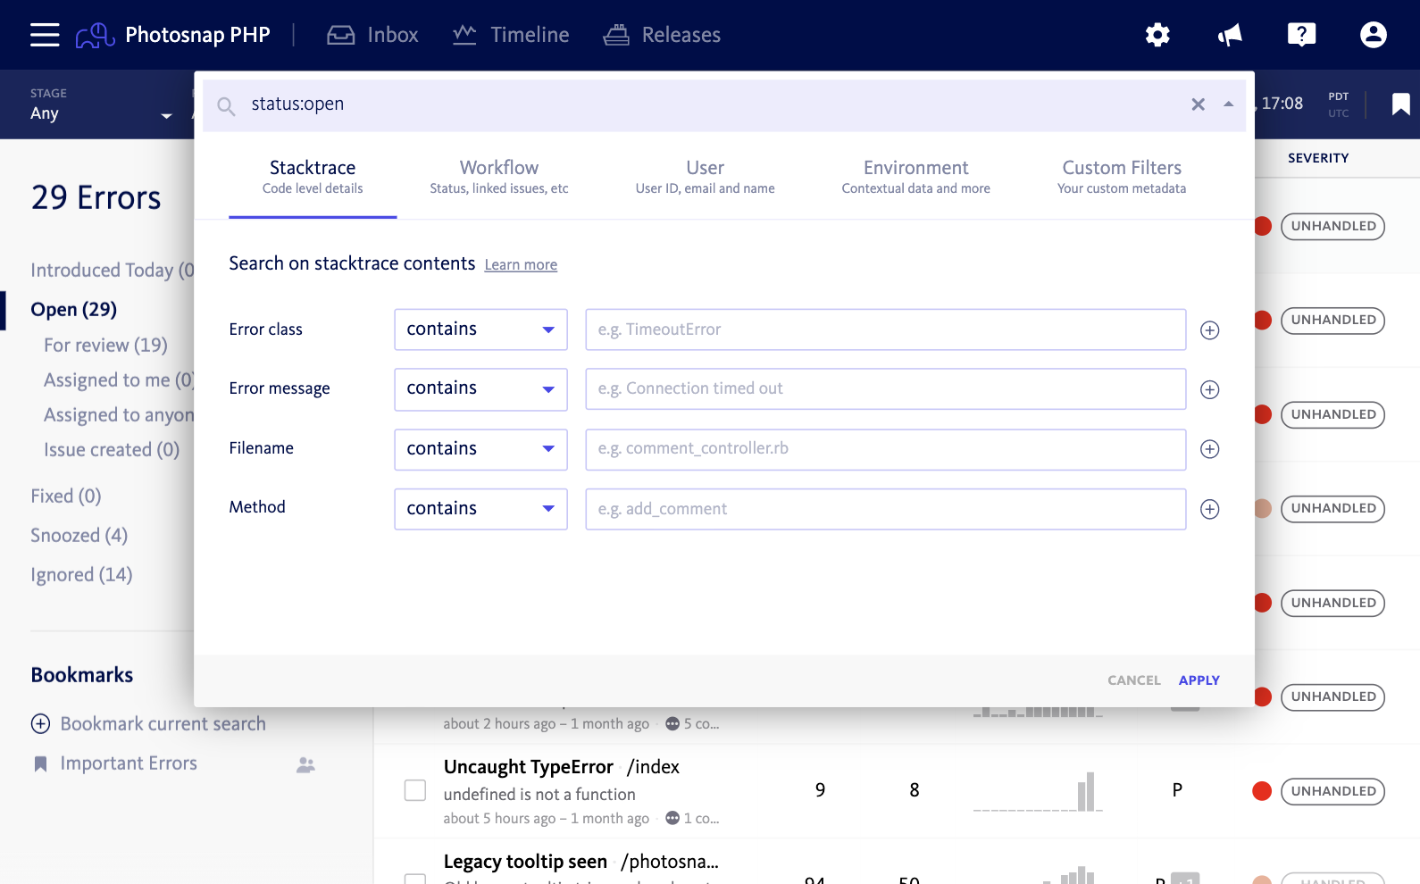Focus the Error class text field
Image resolution: width=1420 pixels, height=884 pixels.
click(885, 329)
